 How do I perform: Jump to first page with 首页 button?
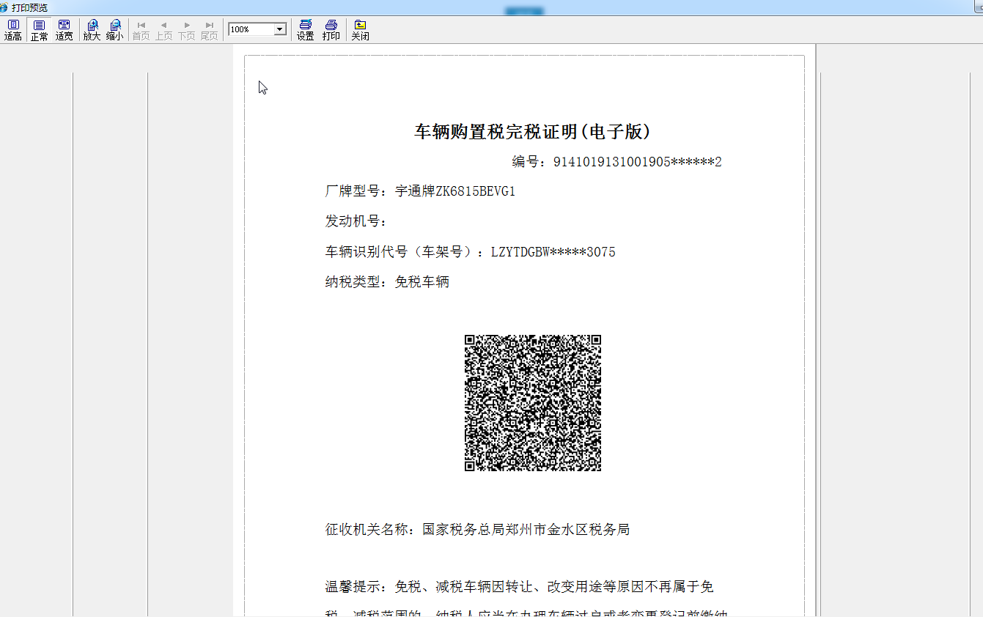coord(140,29)
